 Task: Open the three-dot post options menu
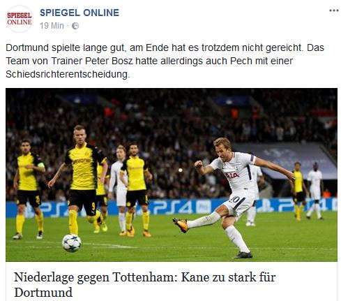tap(333, 10)
